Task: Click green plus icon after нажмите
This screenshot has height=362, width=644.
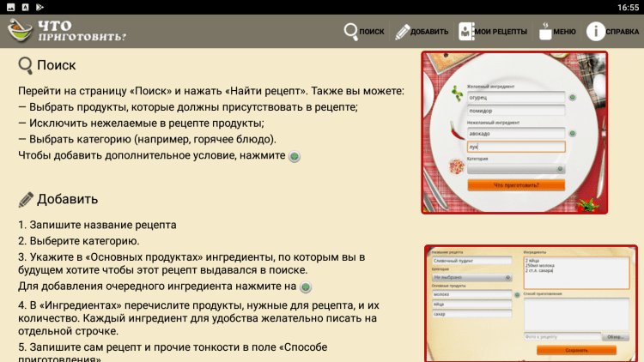Action: pos(295,156)
